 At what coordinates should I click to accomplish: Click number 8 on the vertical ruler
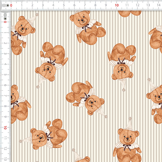click(5, 106)
